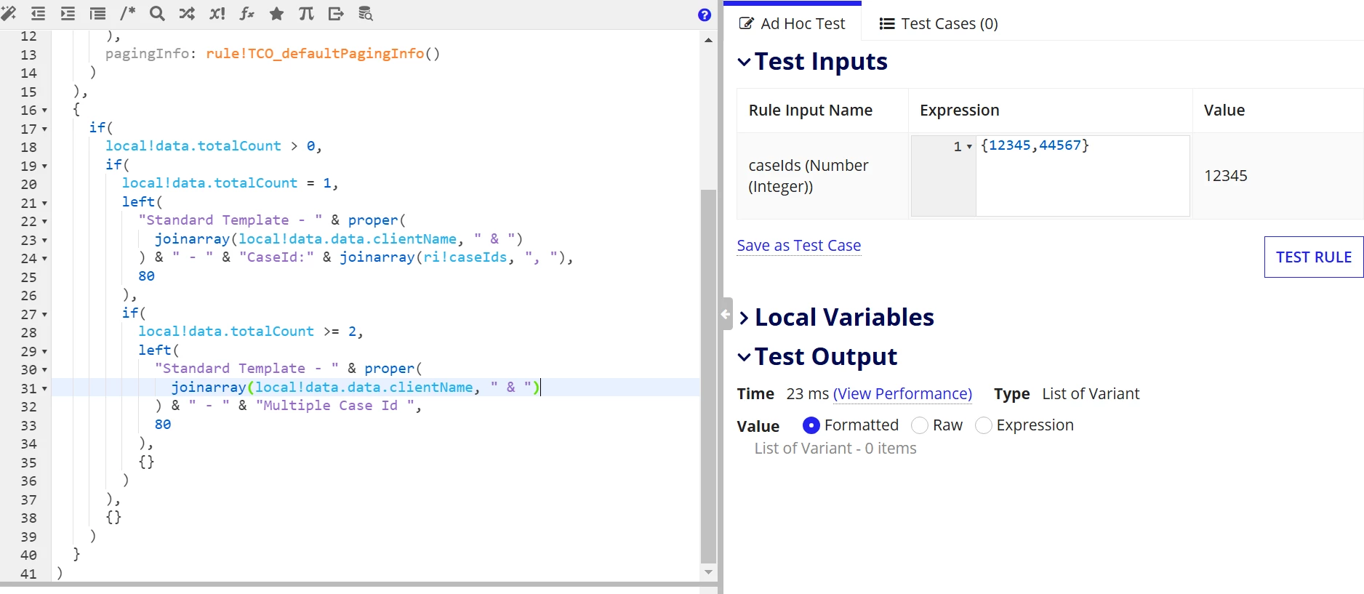
Task: Expand the Local Variables section
Action: [x=744, y=318]
